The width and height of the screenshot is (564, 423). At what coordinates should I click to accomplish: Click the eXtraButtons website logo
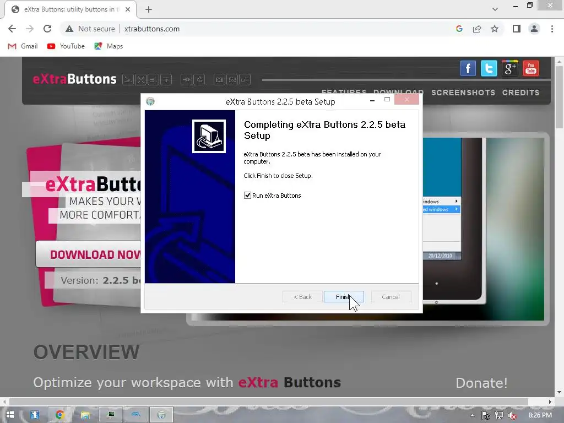coord(75,79)
